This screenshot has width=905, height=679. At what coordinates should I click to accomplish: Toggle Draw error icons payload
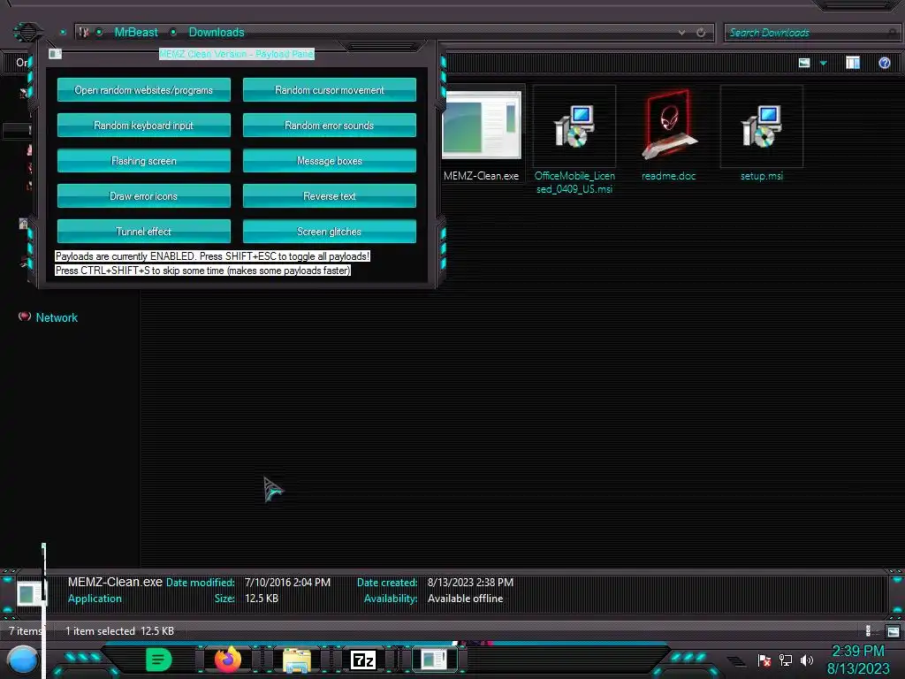(x=144, y=196)
